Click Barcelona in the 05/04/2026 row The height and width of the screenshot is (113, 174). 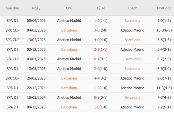point(132,21)
